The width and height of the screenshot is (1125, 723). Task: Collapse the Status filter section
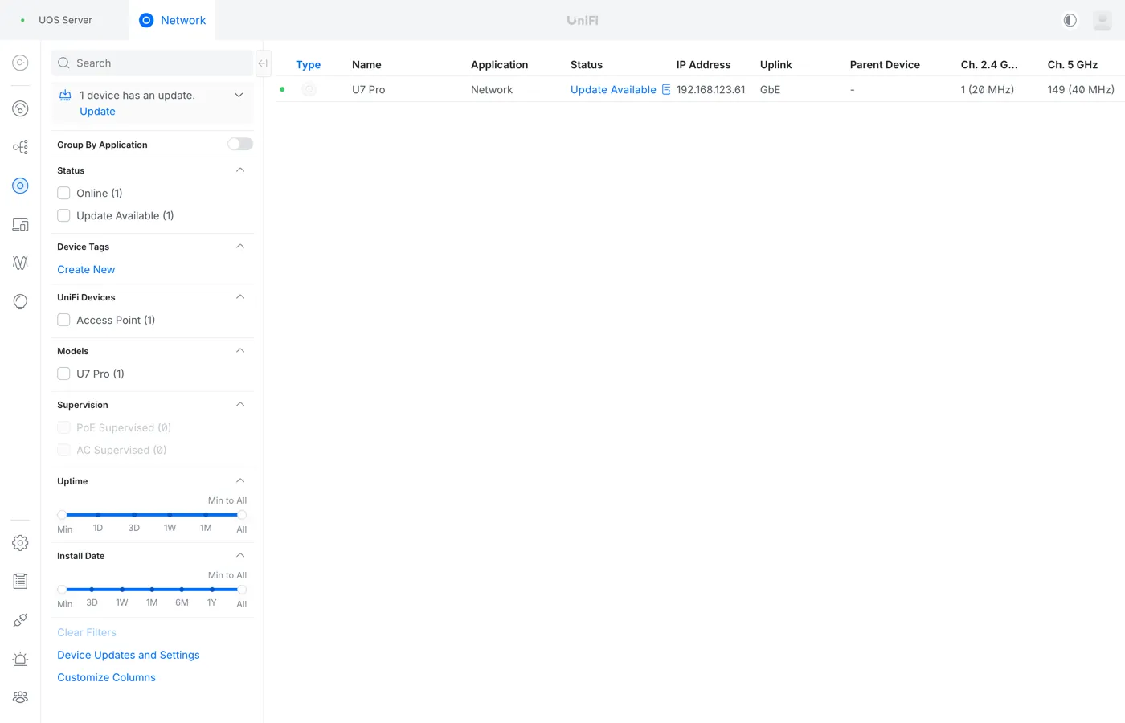tap(240, 170)
